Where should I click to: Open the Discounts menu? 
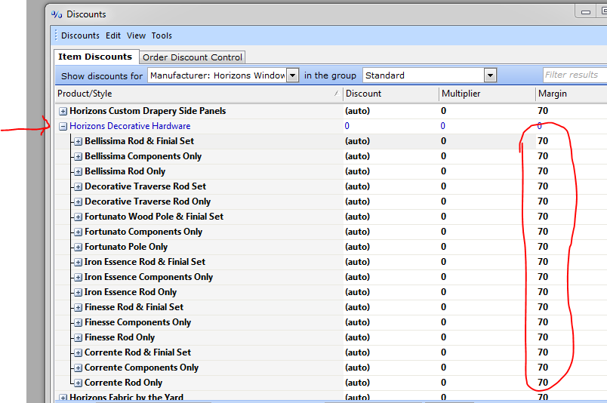pos(80,35)
